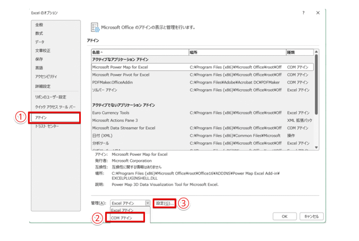Select 分析ツール add-in row

(x=202, y=143)
